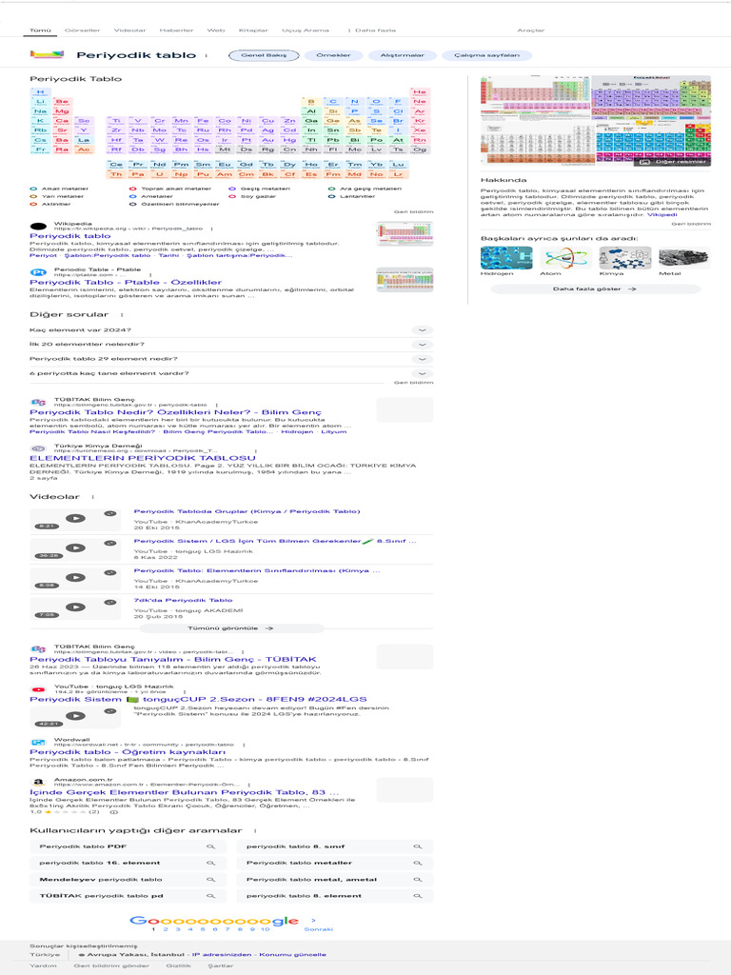The height and width of the screenshot is (975, 731).
Task: Click the Türkiye Kimya Derneği site icon
Action: coord(38,448)
